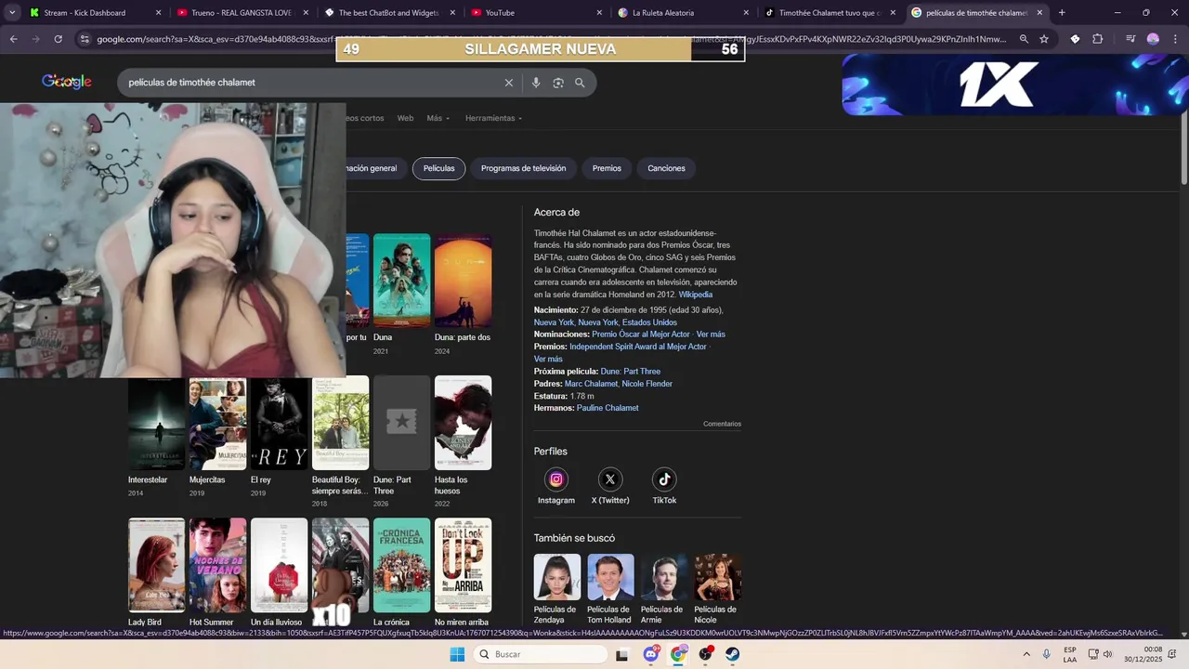The width and height of the screenshot is (1189, 669).
Task: Open Google Lens image search
Action: (x=558, y=83)
